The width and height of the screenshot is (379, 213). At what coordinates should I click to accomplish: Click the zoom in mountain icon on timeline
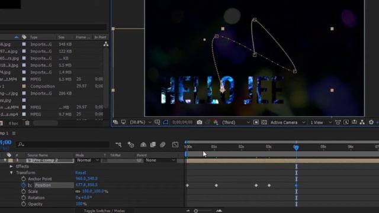(x=219, y=211)
